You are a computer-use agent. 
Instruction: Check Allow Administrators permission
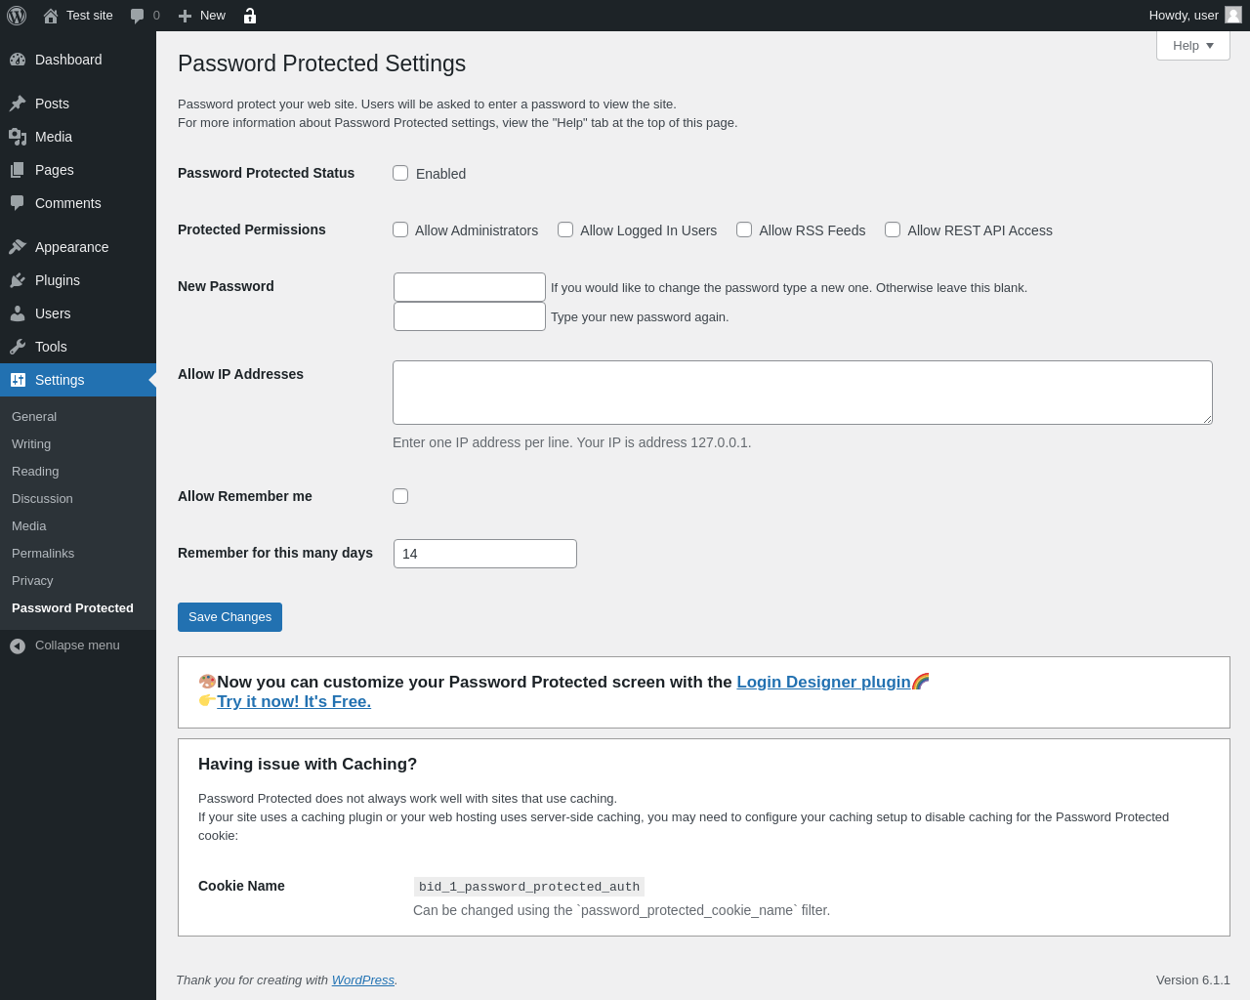pyautogui.click(x=400, y=229)
